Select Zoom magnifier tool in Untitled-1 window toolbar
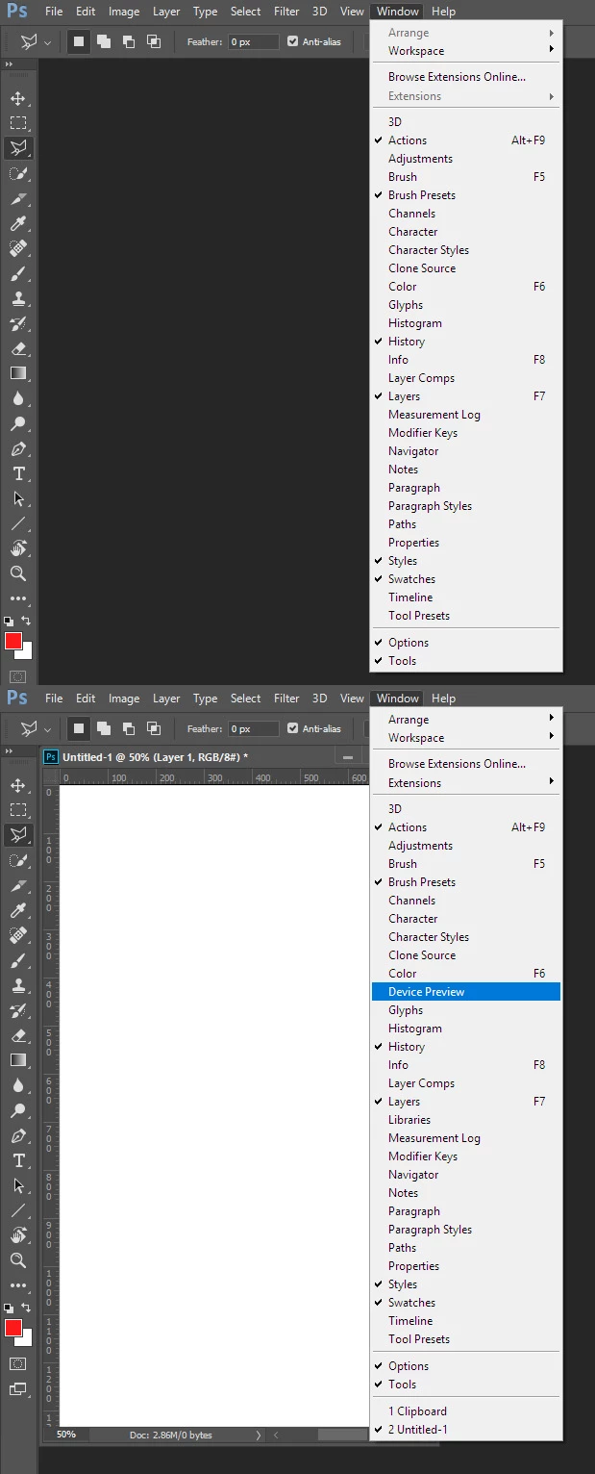The height and width of the screenshot is (1474, 595). pos(18,1260)
